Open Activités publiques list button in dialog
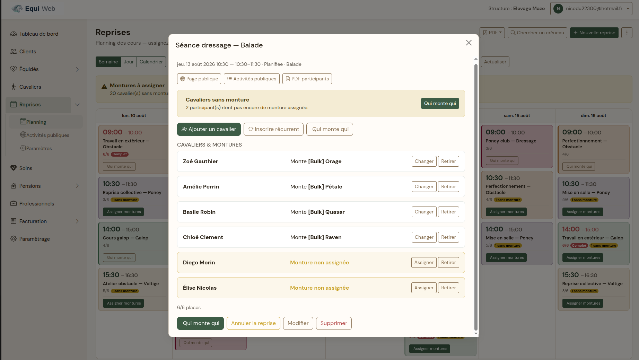 [x=252, y=79]
